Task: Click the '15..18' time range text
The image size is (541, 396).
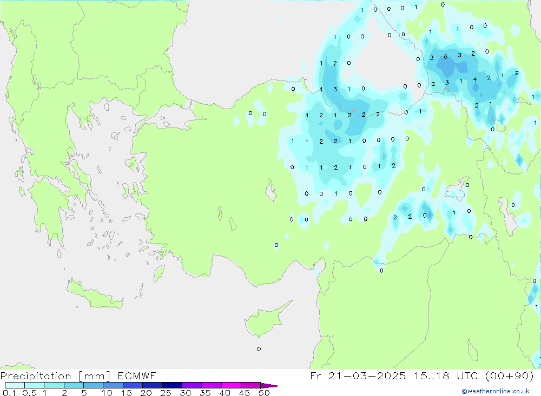Action: click(x=432, y=375)
